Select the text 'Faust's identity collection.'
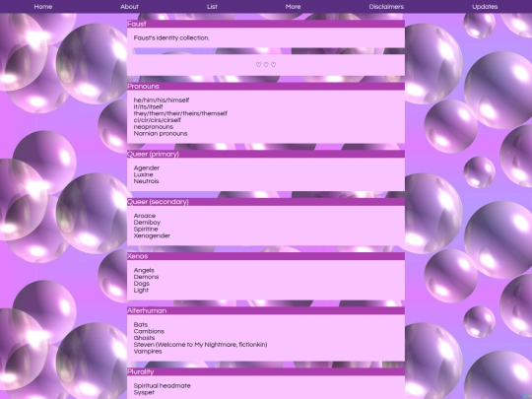 (x=171, y=38)
